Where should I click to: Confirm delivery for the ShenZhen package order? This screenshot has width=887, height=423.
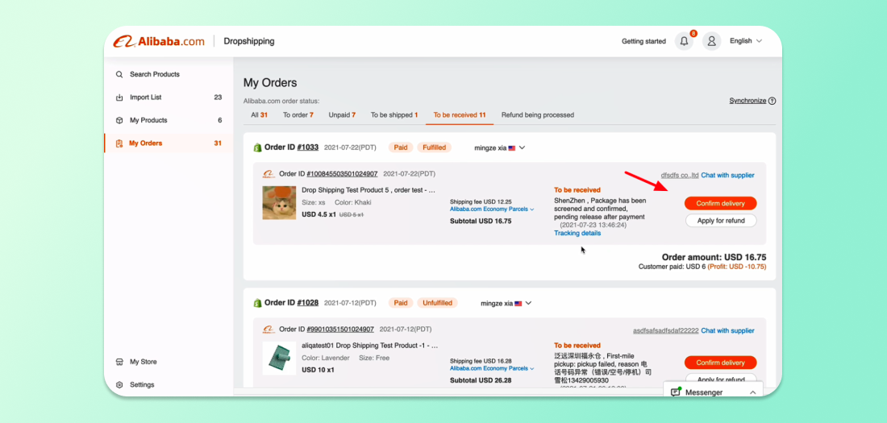(721, 204)
